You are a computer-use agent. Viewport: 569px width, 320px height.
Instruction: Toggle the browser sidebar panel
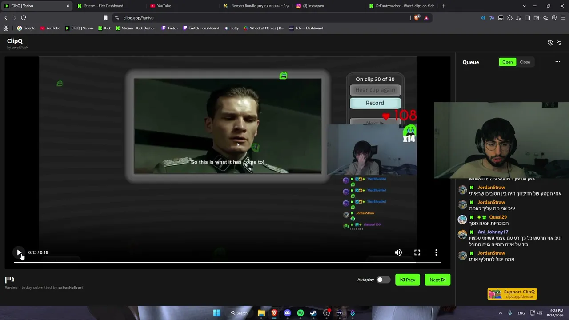(527, 18)
